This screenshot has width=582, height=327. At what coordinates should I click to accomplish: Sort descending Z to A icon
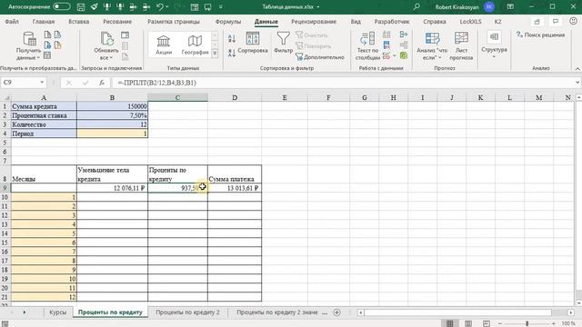[232, 53]
